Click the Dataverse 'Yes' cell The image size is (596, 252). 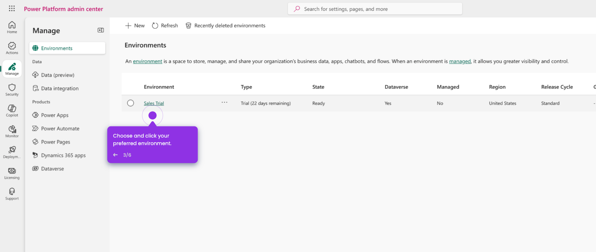tap(388, 103)
